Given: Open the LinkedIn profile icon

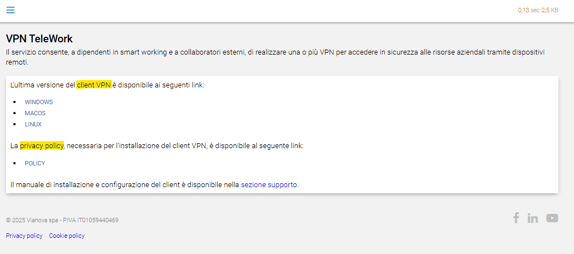Looking at the screenshot, I should click(x=533, y=218).
